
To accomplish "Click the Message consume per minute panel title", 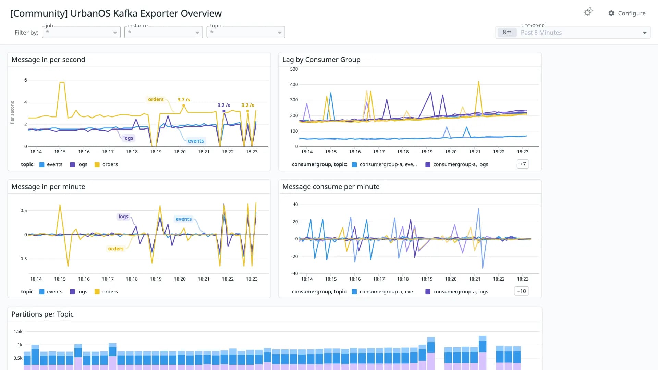I will point(331,187).
